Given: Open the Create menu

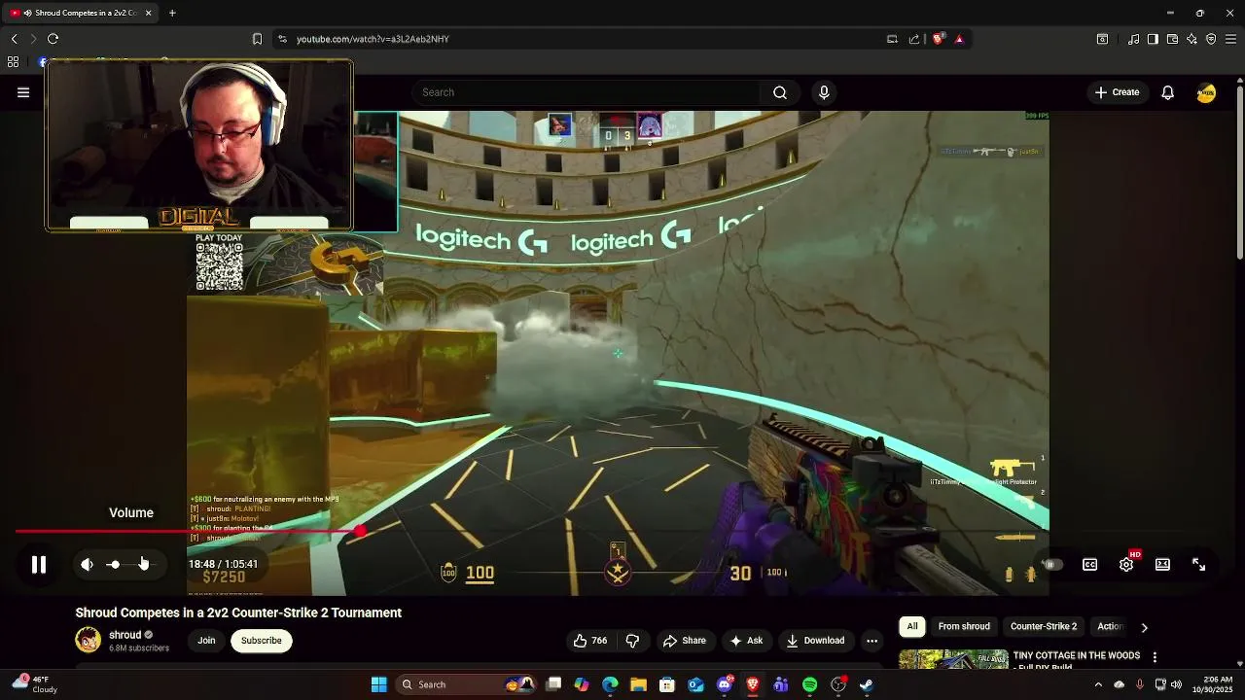Looking at the screenshot, I should 1117,92.
